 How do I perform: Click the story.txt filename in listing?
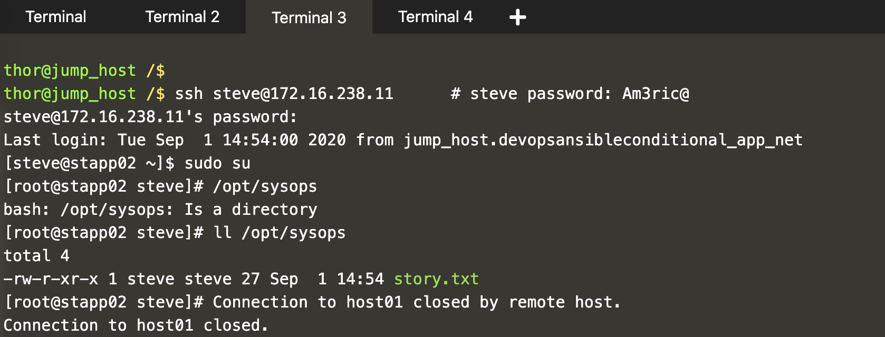pos(436,279)
